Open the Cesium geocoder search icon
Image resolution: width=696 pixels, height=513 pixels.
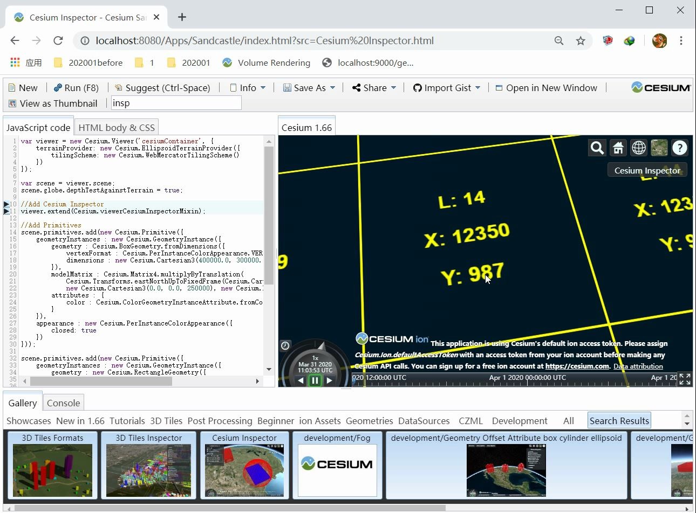click(597, 148)
